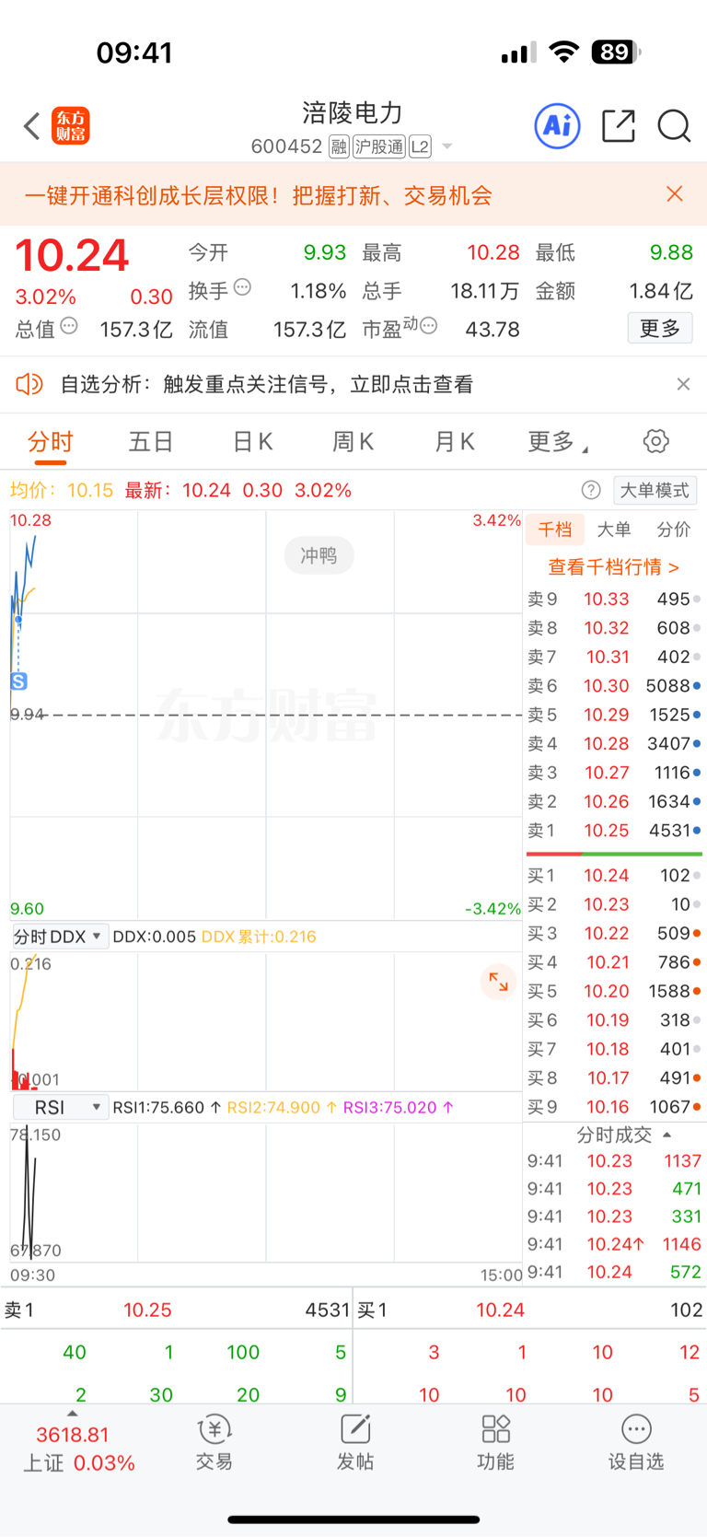Open the 交易 trade icon
707x1537 pixels.
214,1442
